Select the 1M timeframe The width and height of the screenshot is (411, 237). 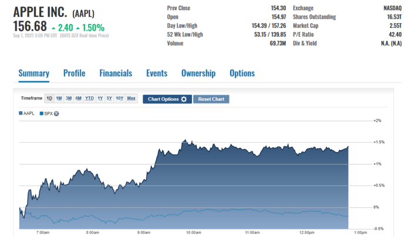point(59,98)
